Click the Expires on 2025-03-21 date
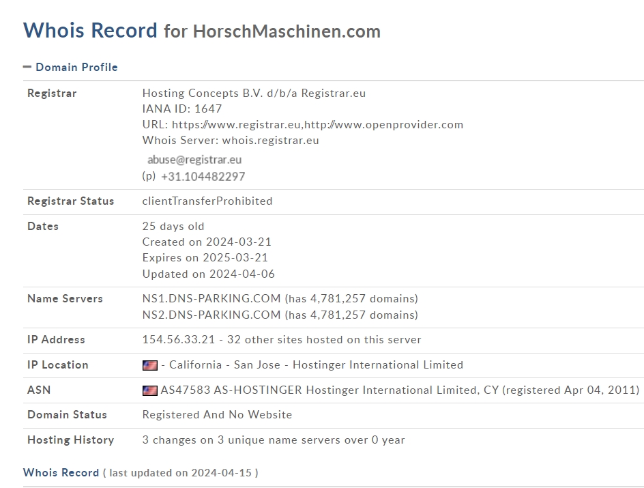 tap(205, 257)
